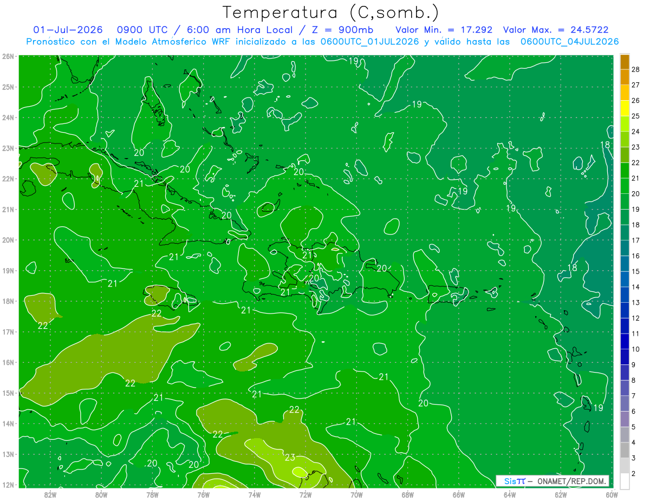Click the 19N latitude axis label
The height and width of the screenshot is (502, 650).
tap(8, 271)
